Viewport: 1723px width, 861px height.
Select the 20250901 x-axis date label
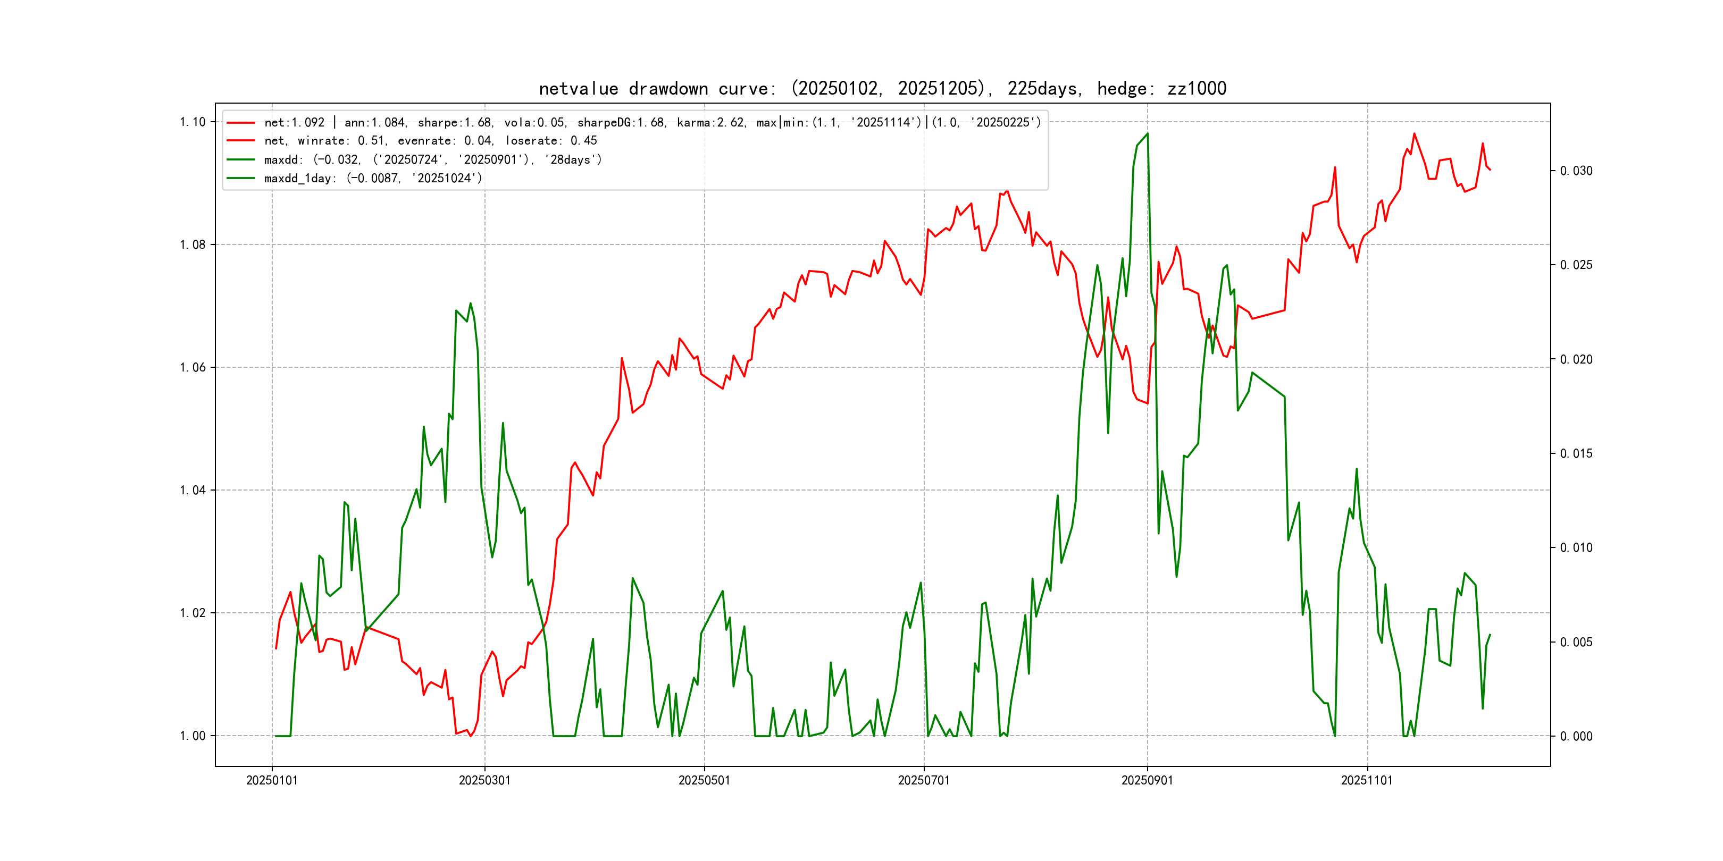point(1147,780)
